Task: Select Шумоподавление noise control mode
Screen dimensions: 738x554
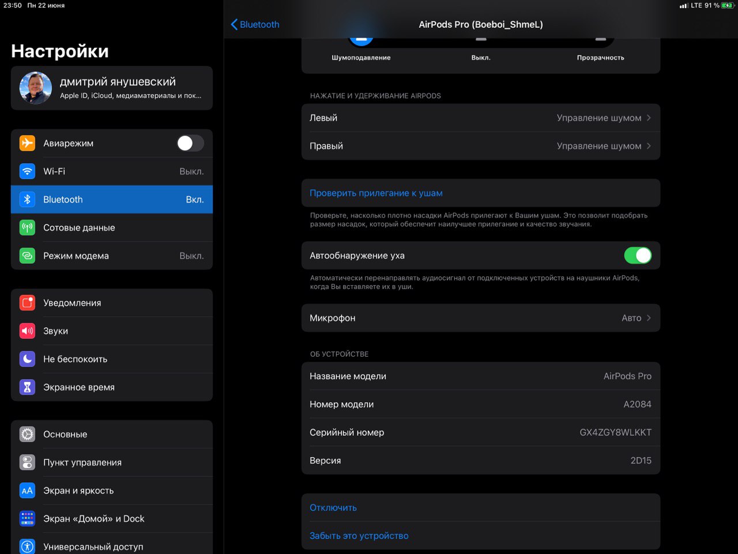Action: 361,49
